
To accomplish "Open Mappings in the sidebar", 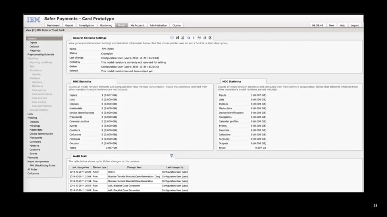I will pos(35,51).
